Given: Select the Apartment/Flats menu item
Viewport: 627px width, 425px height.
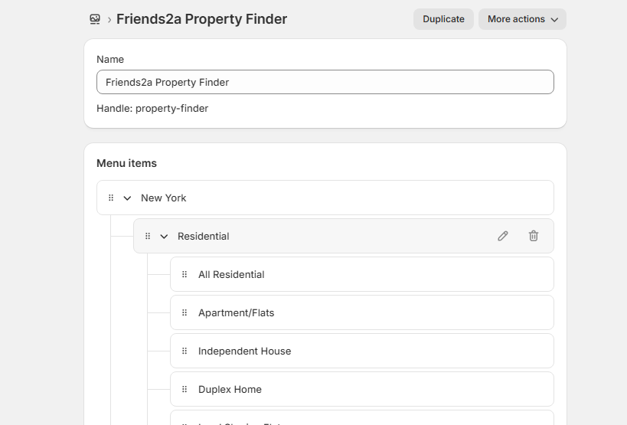Looking at the screenshot, I should 236,312.
